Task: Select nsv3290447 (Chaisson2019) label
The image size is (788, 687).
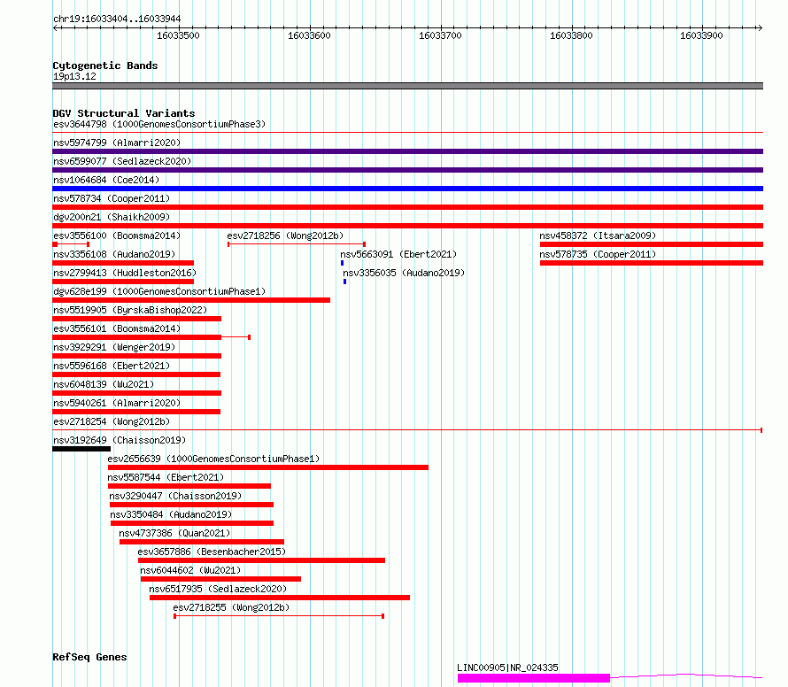Action: coord(175,496)
